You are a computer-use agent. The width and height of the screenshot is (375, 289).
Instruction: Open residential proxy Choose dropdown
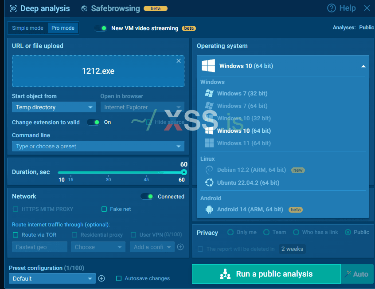(98, 247)
